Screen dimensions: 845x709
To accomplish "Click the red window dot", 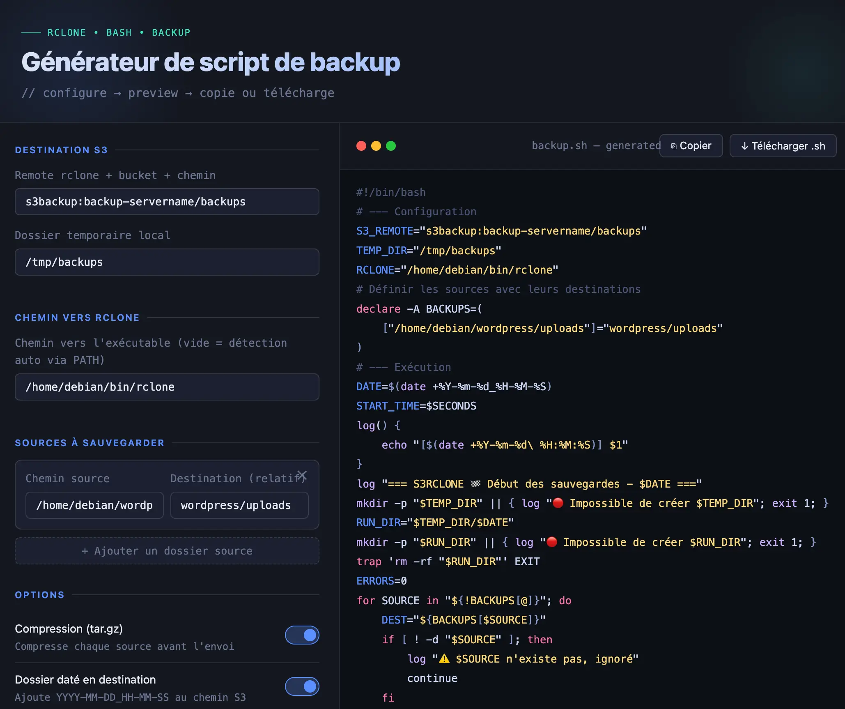I will (361, 146).
